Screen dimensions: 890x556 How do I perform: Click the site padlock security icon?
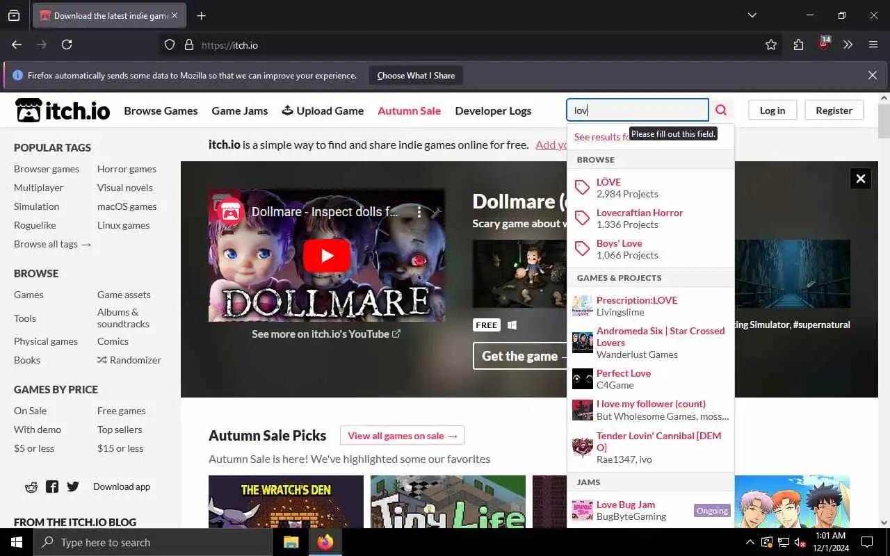point(188,44)
